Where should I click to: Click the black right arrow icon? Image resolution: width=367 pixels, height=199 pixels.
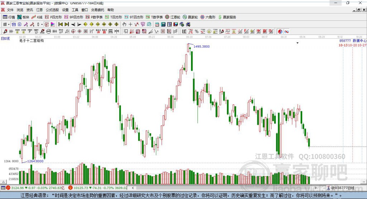coord(79,24)
